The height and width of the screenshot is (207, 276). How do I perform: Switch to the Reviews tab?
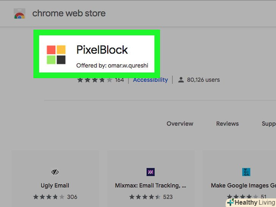point(227,124)
